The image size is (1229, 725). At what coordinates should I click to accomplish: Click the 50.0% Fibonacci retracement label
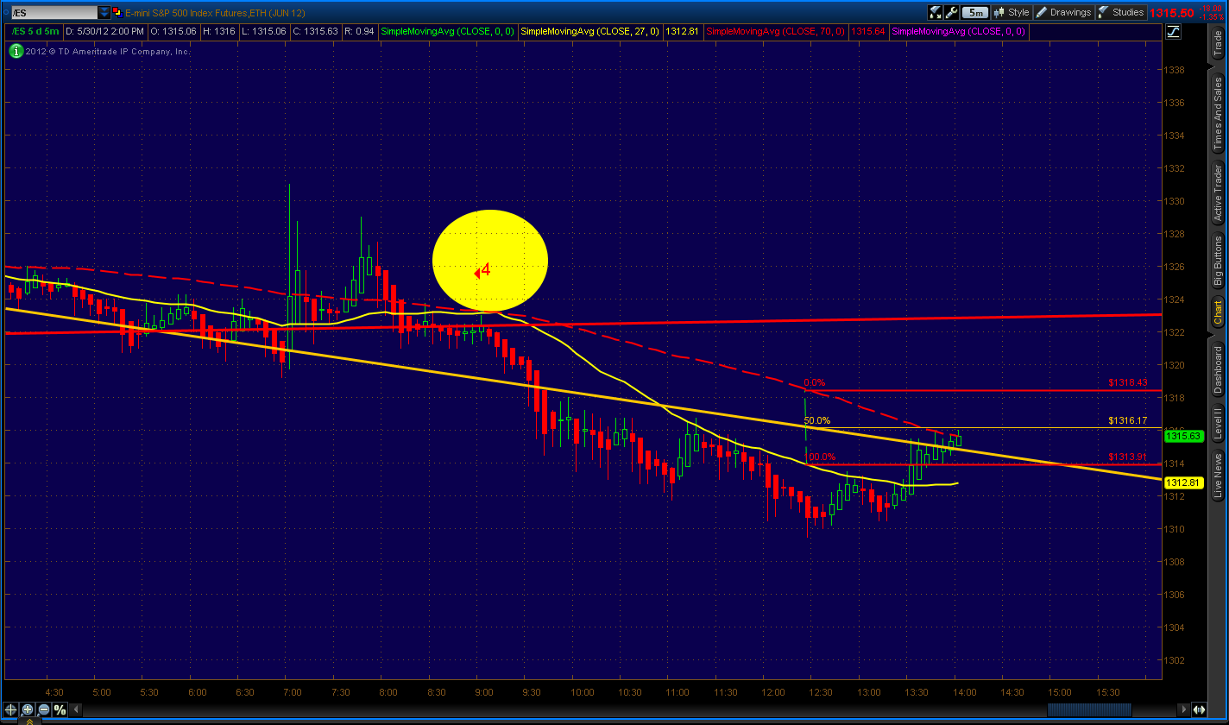coord(816,420)
